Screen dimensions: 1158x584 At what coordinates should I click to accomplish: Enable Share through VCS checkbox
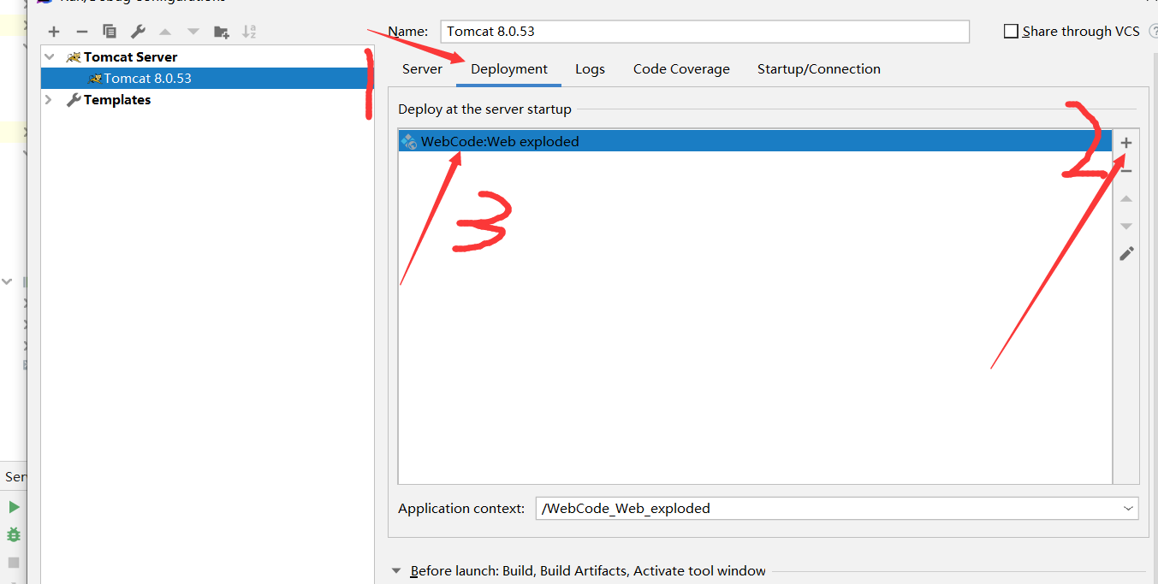1012,32
